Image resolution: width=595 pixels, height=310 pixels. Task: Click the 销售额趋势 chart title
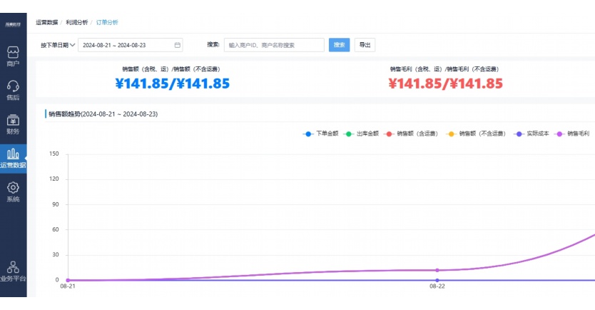[103, 114]
